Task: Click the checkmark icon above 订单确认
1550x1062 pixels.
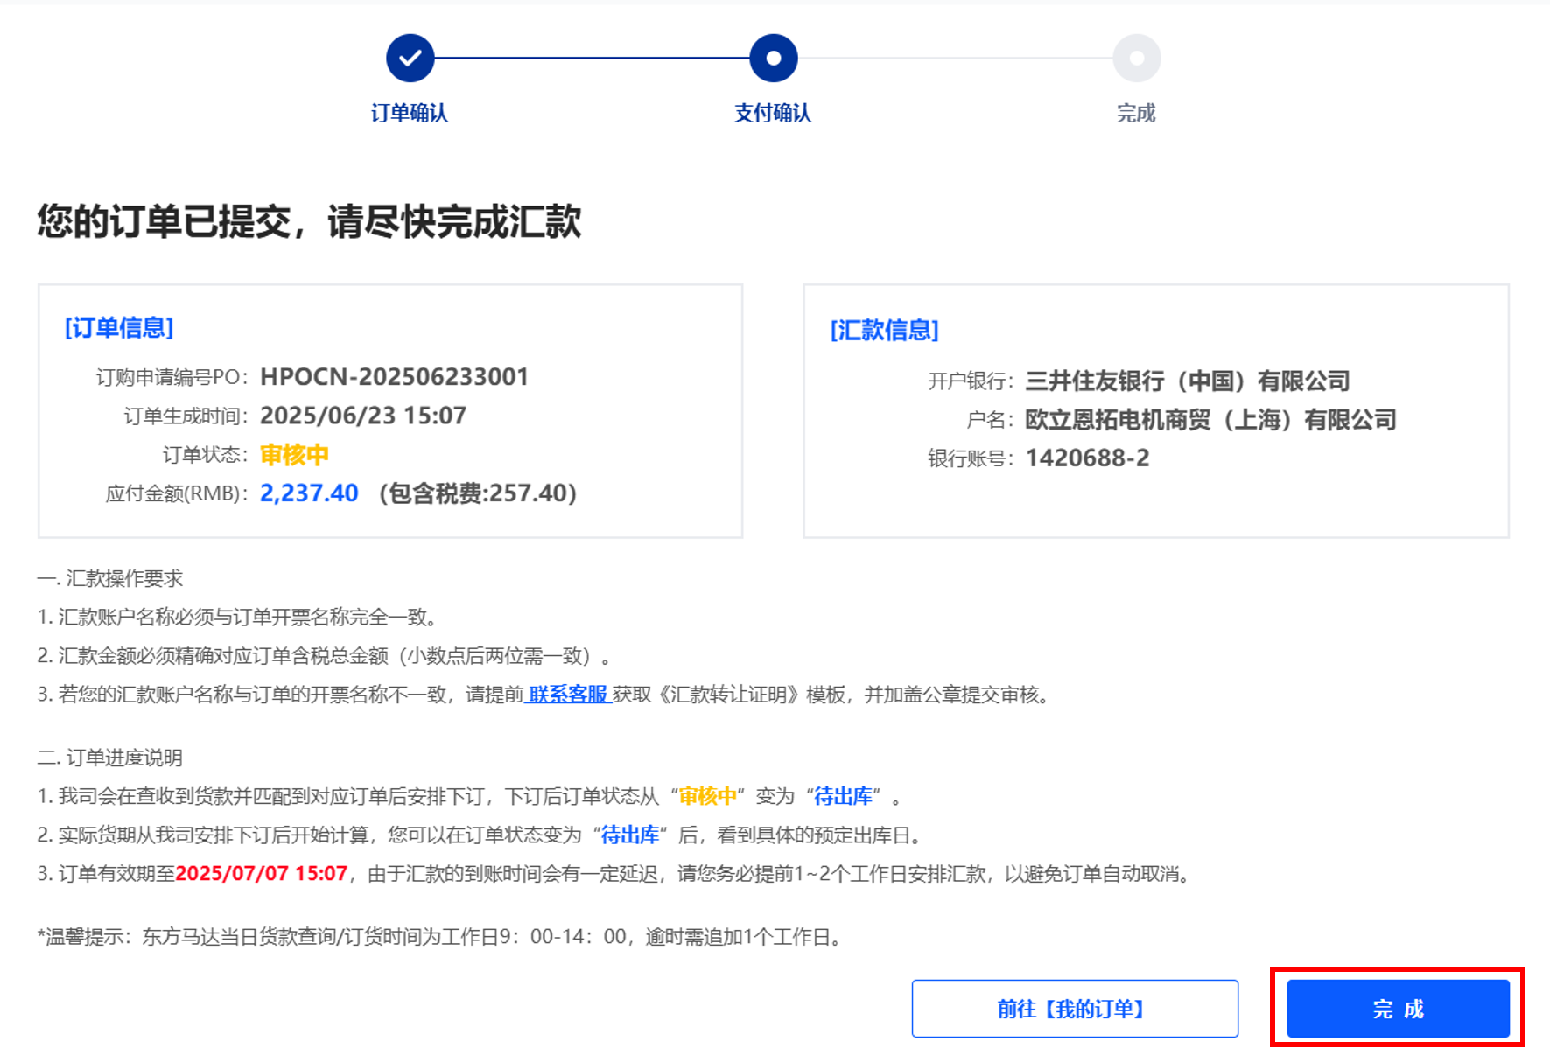Action: tap(410, 59)
